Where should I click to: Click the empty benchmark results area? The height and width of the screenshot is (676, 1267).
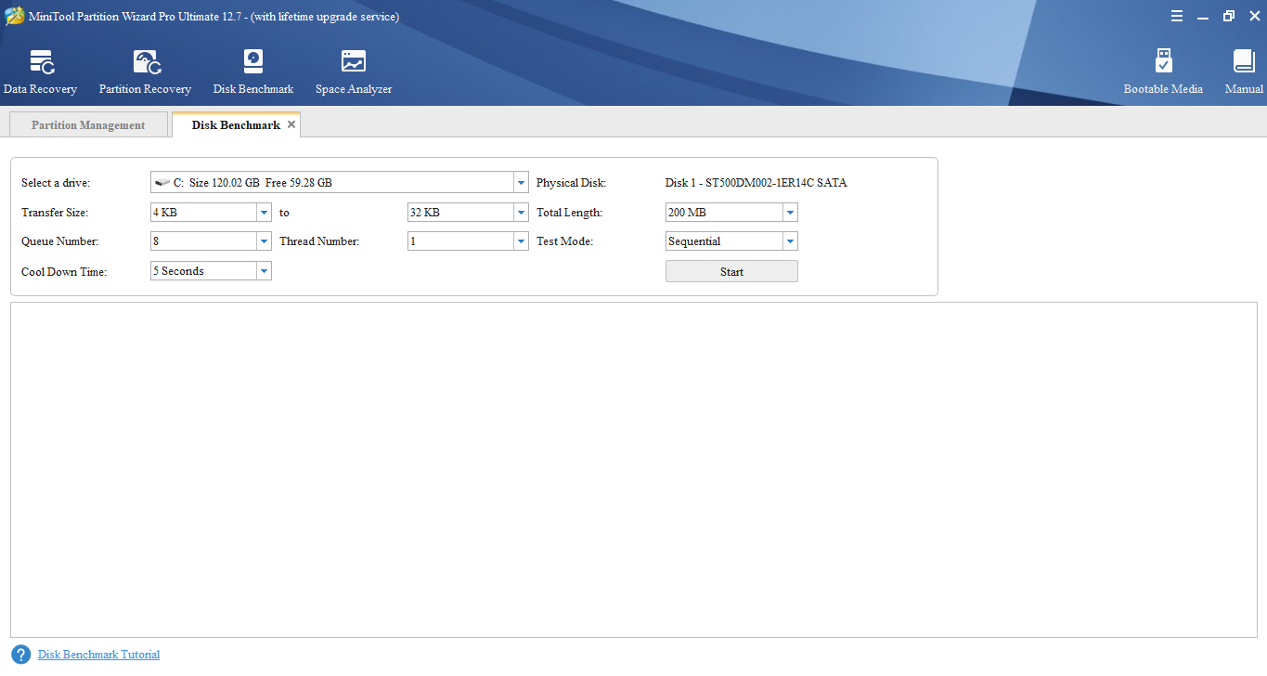(x=634, y=470)
